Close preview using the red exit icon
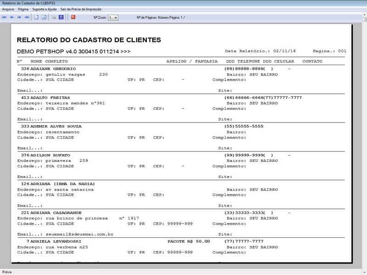The height and width of the screenshot is (275, 367). [x=73, y=17]
